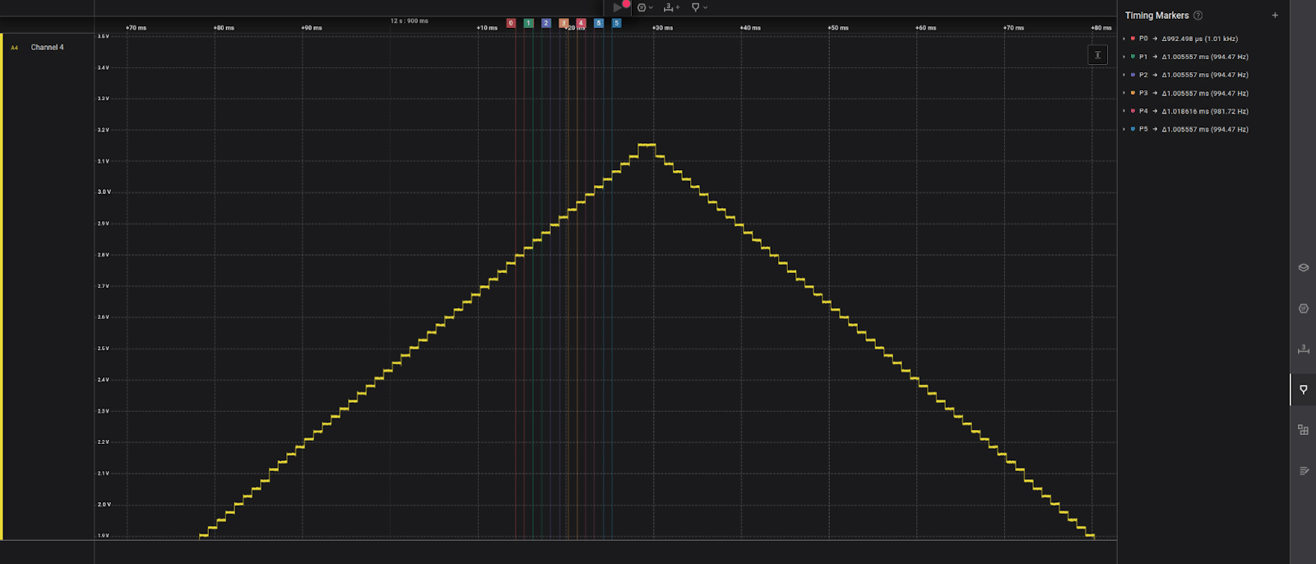Open the Measurements sidebar panel
Screen dimensions: 1316x564
1303,349
